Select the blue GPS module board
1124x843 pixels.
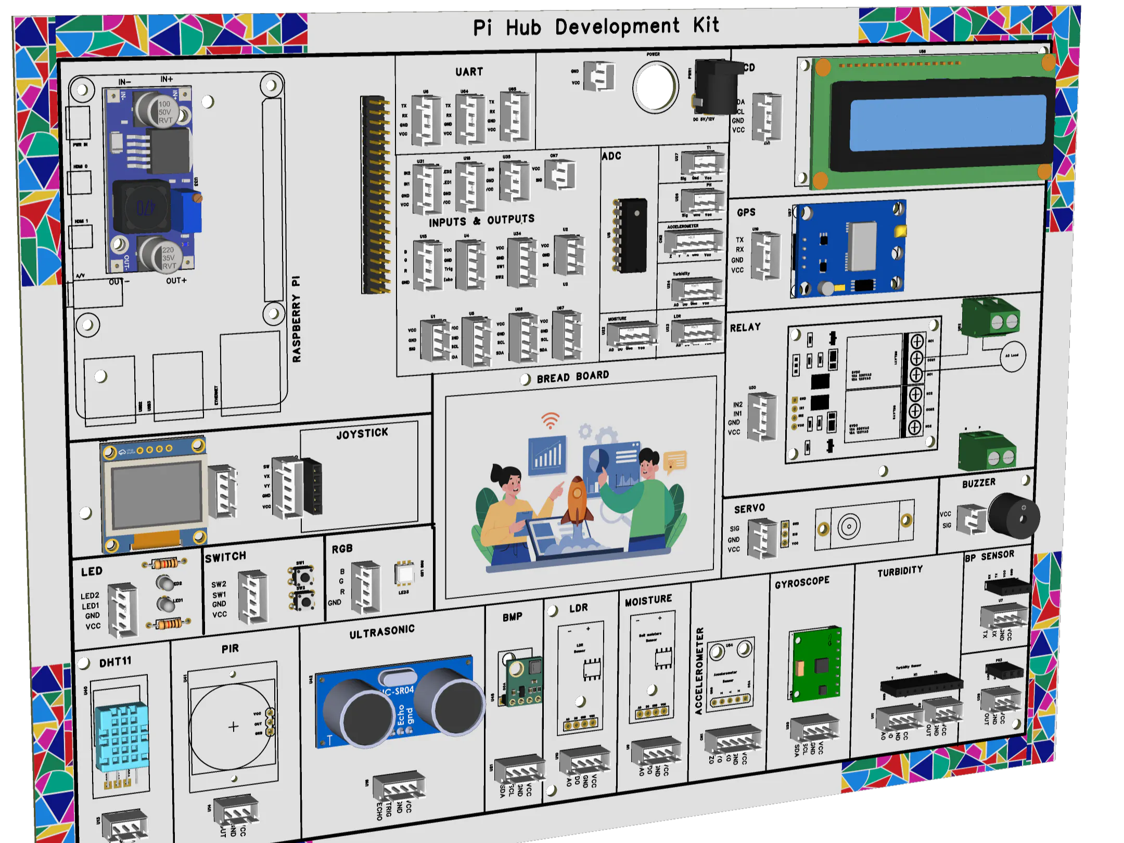point(848,249)
